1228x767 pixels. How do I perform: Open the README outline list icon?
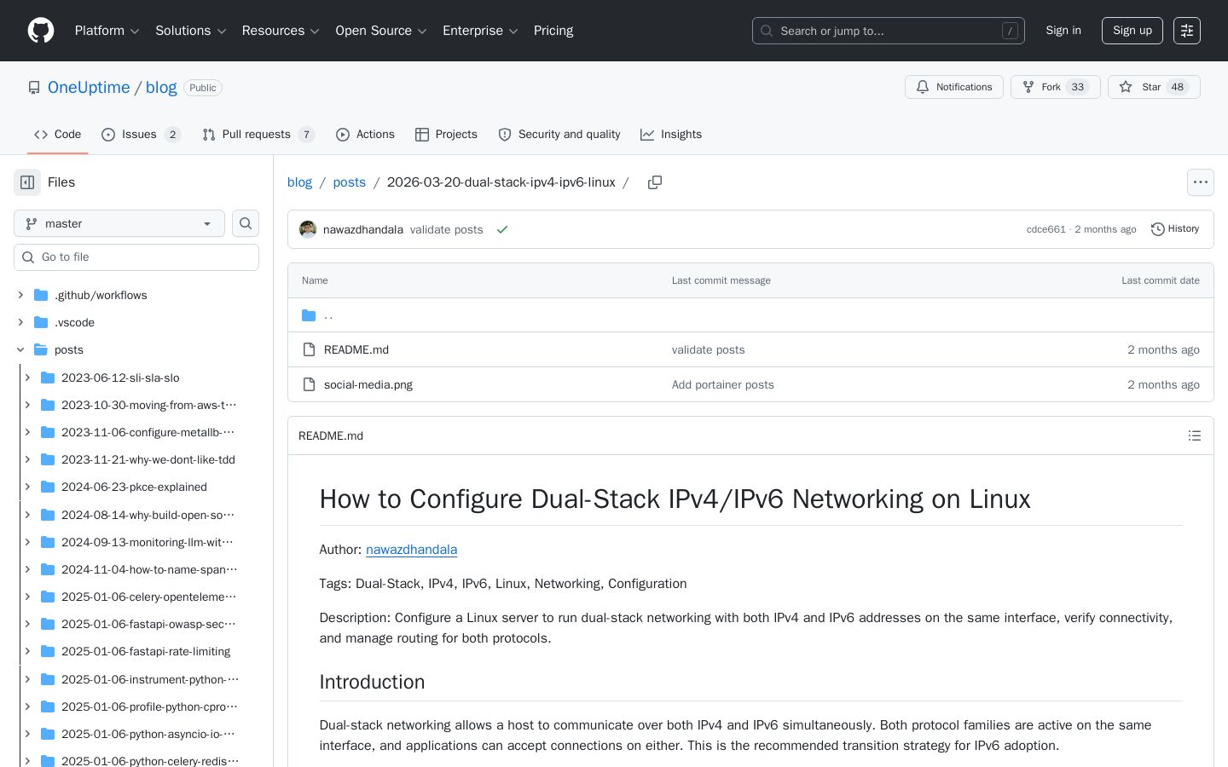point(1195,435)
